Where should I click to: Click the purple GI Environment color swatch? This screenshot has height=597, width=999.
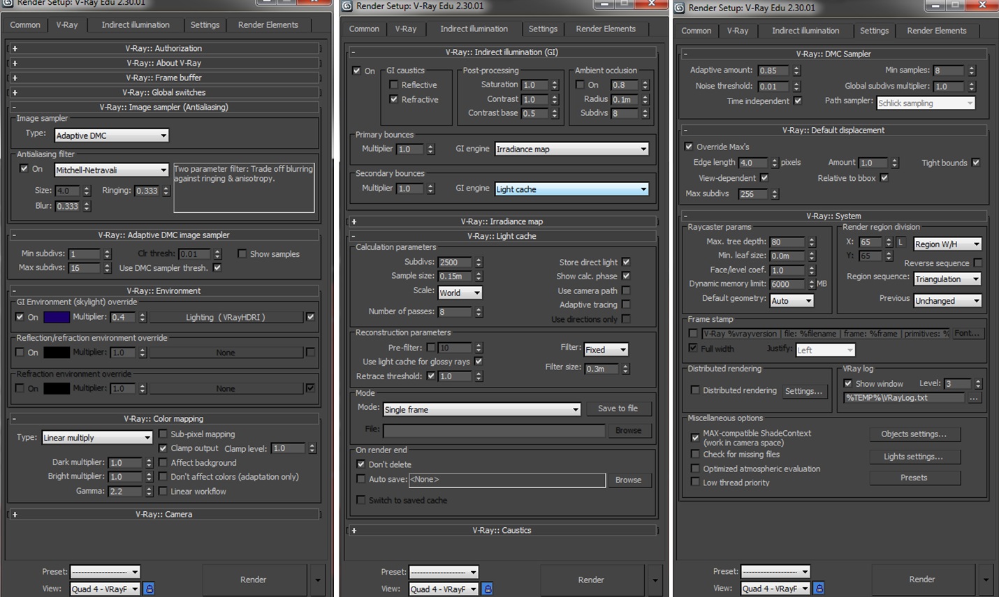[x=57, y=317]
